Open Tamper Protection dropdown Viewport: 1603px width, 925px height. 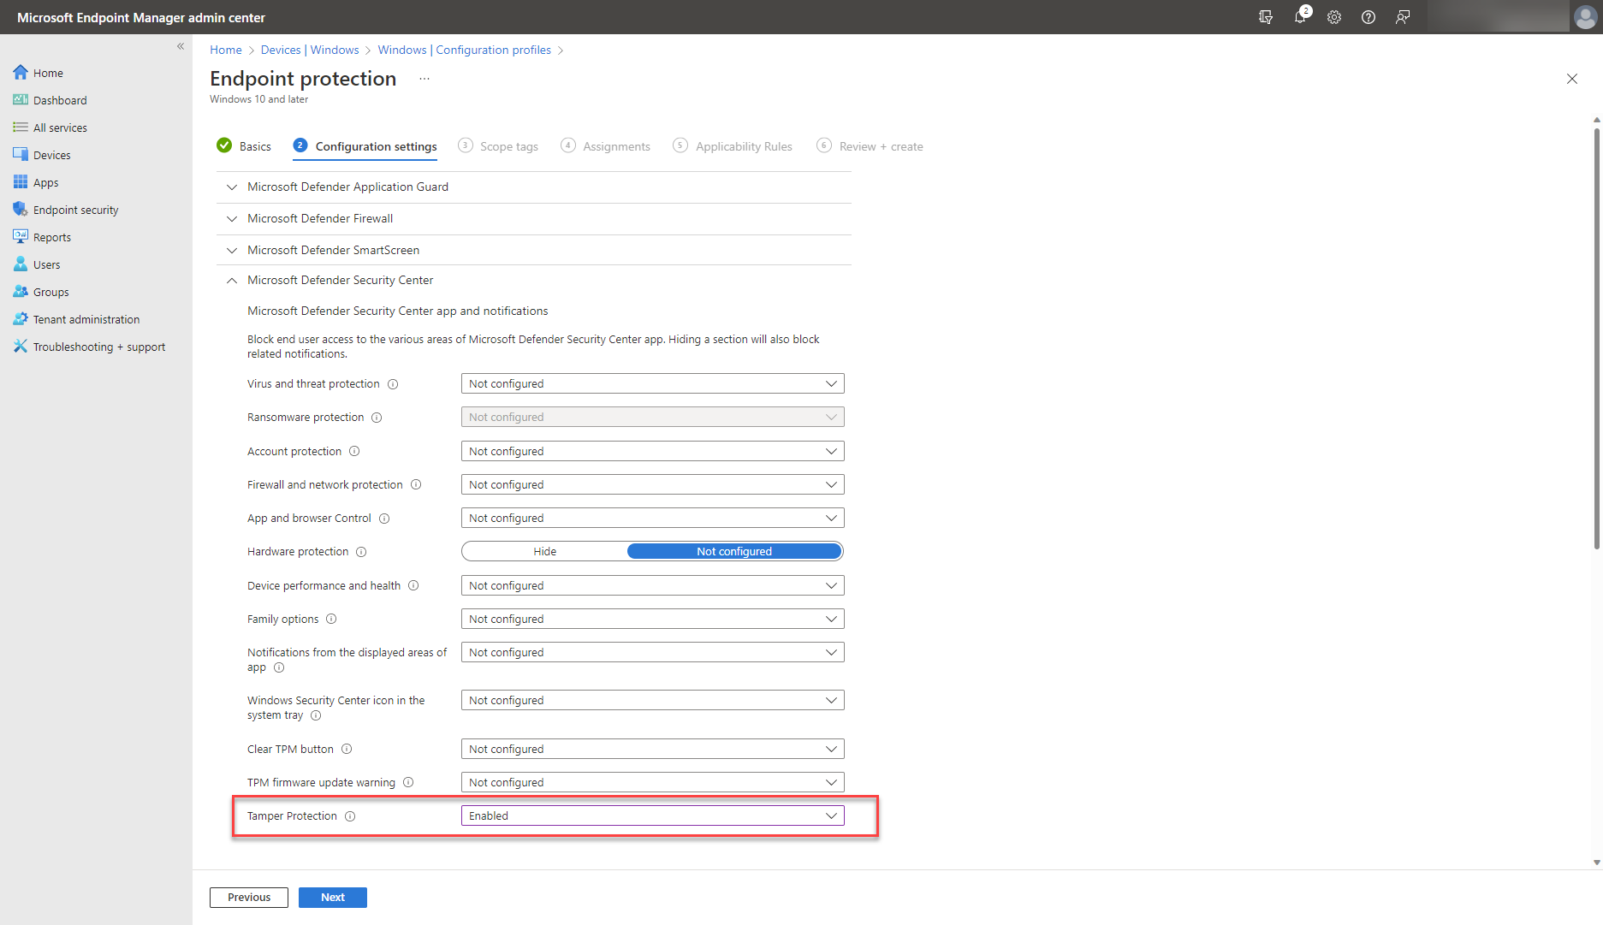click(652, 815)
